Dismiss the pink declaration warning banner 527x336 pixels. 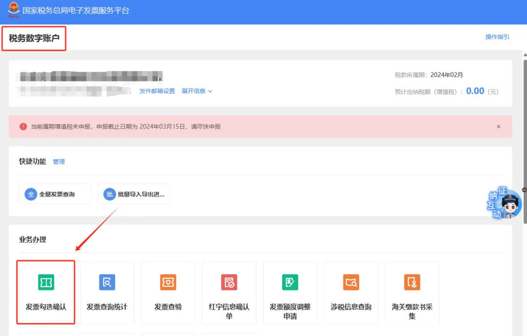tap(498, 127)
